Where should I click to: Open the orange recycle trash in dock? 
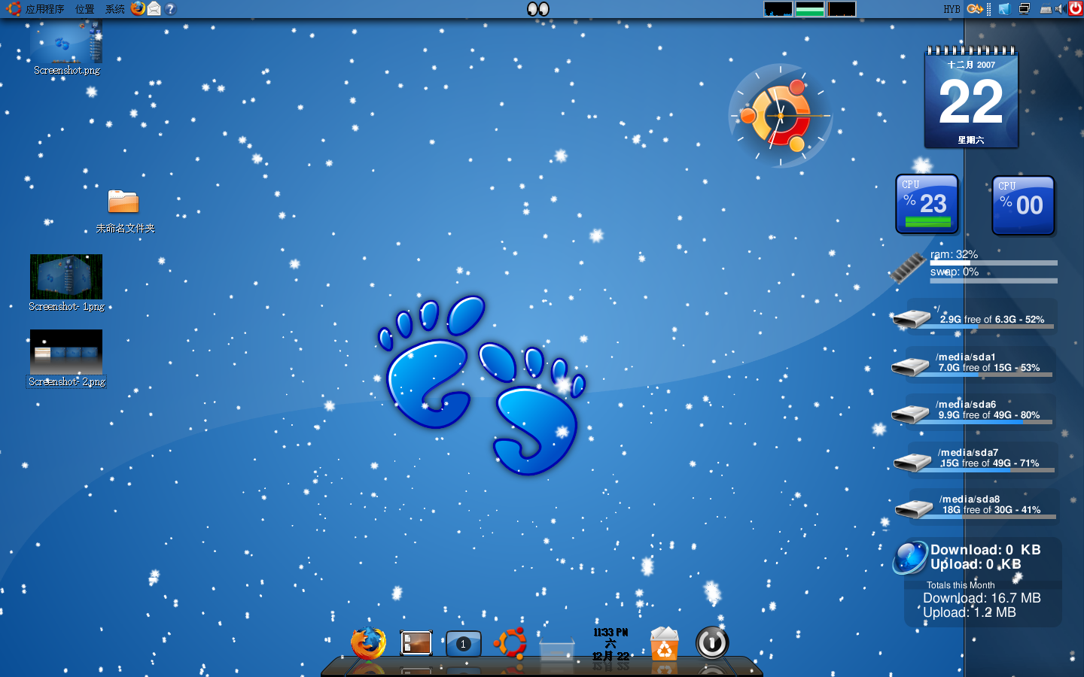pos(664,644)
